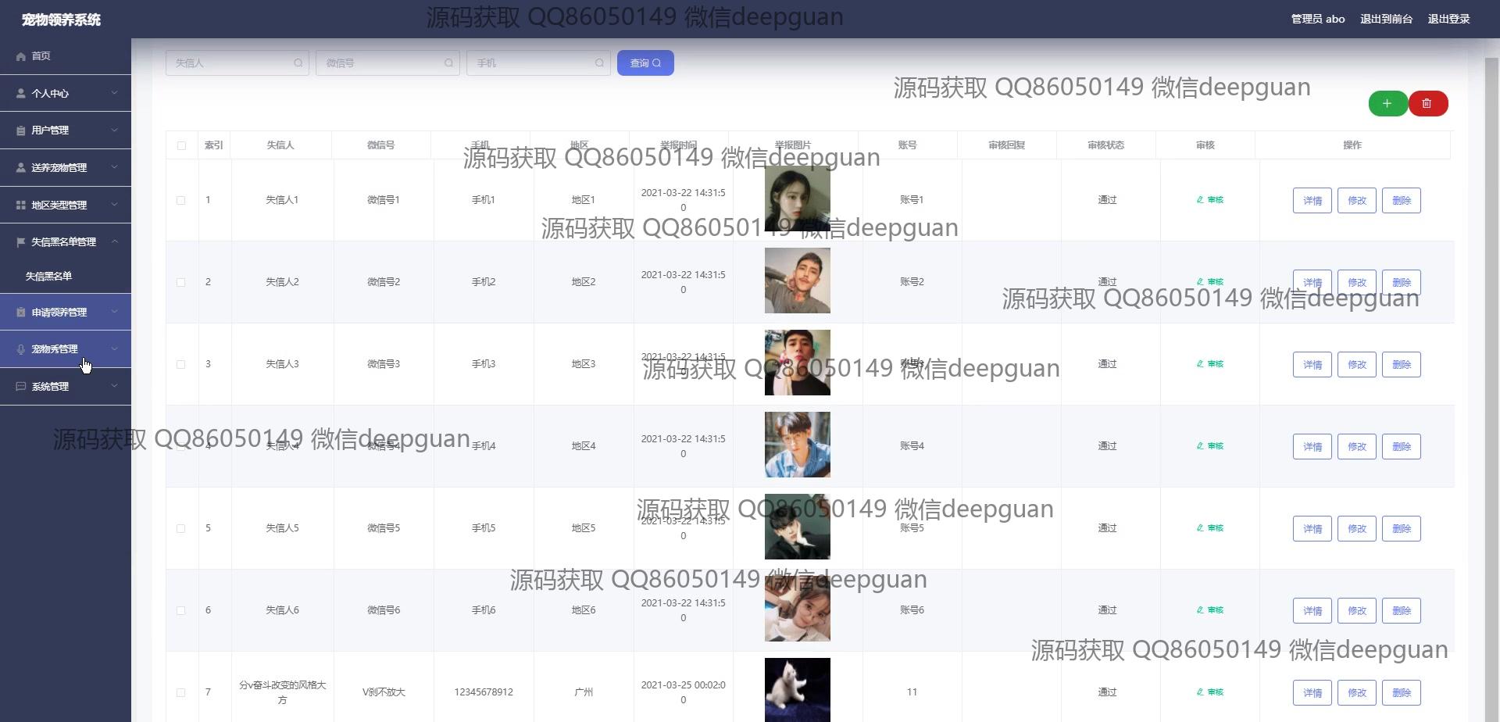The width and height of the screenshot is (1500, 722).
Task: Open the kitten report thumbnail in row 7
Action: click(x=797, y=689)
